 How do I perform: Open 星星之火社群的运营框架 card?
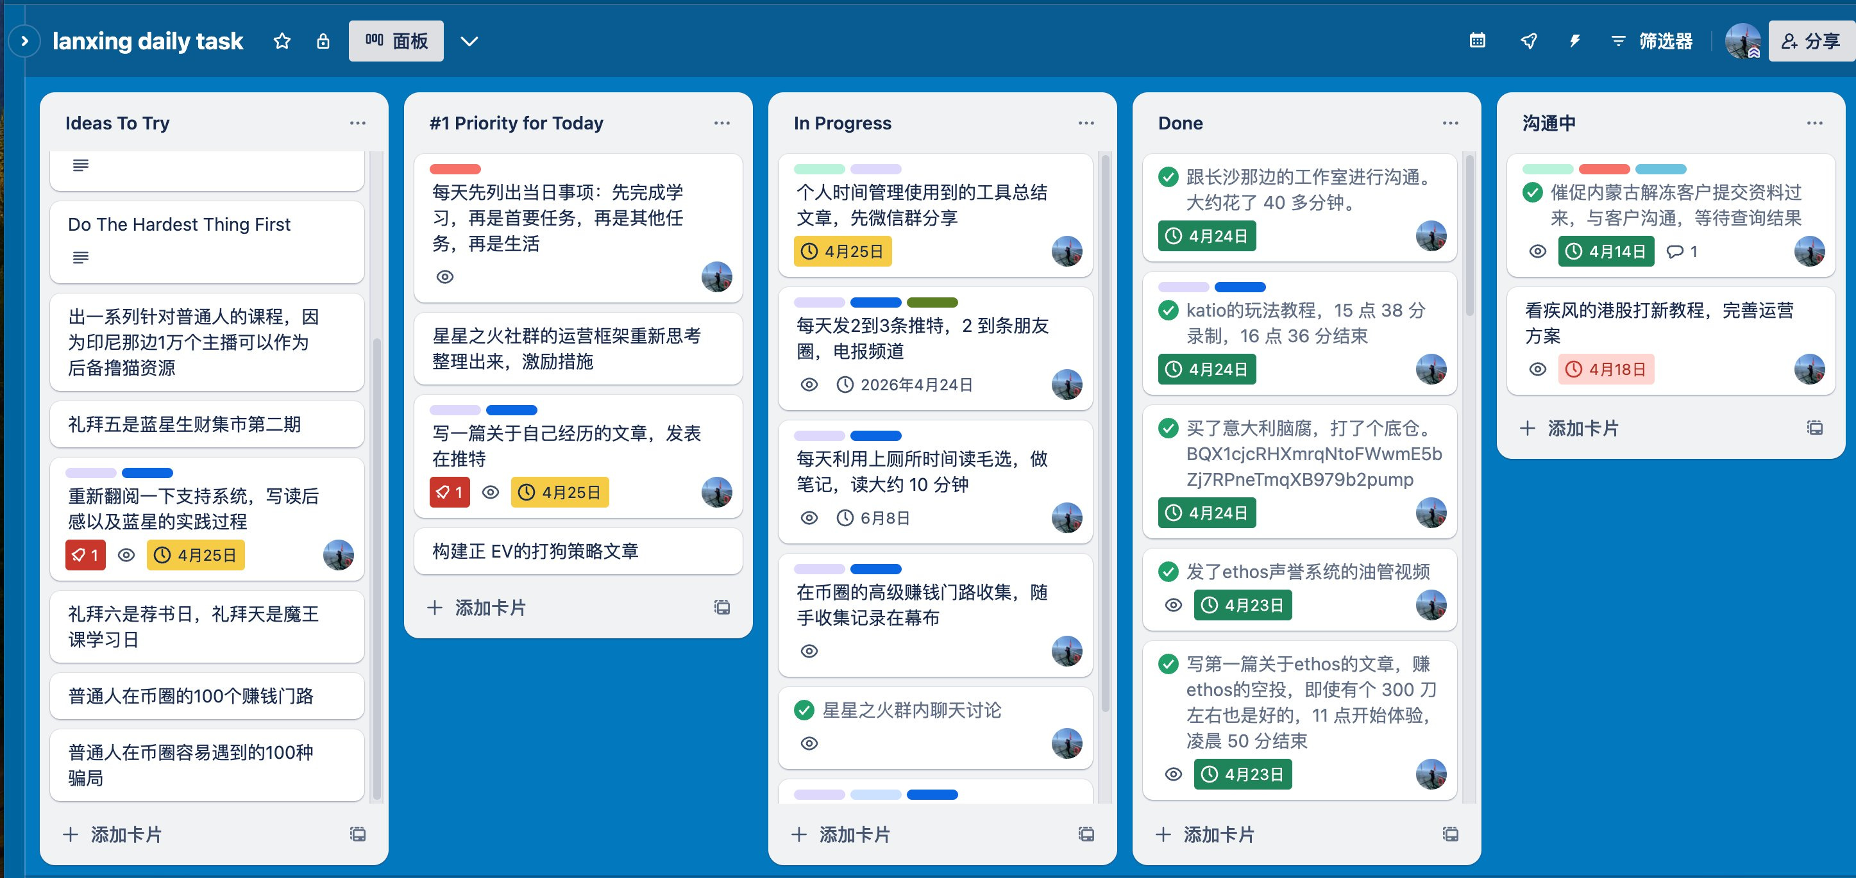pyautogui.click(x=578, y=349)
